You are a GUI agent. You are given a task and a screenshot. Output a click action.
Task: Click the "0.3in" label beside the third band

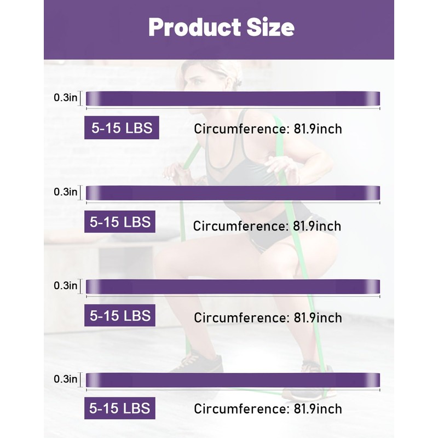65,286
